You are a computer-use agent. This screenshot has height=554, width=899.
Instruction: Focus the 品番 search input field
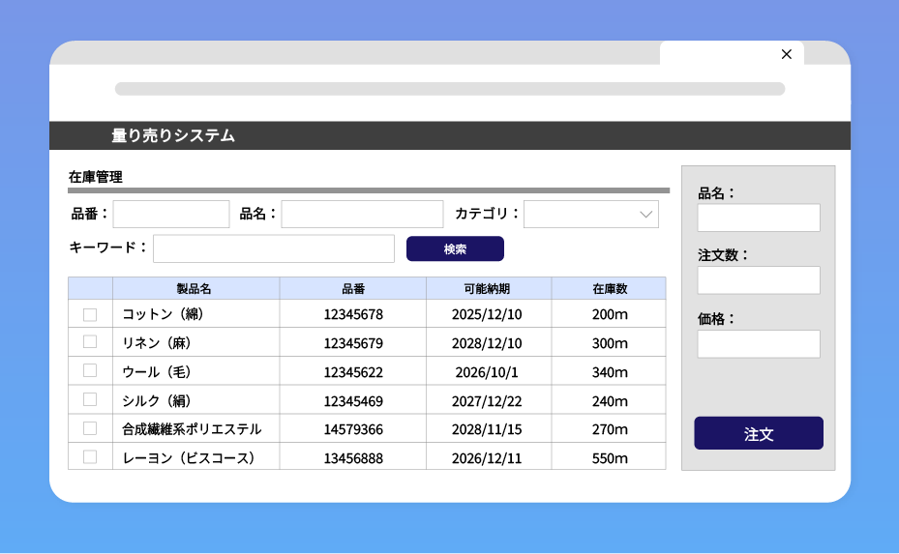(x=171, y=215)
